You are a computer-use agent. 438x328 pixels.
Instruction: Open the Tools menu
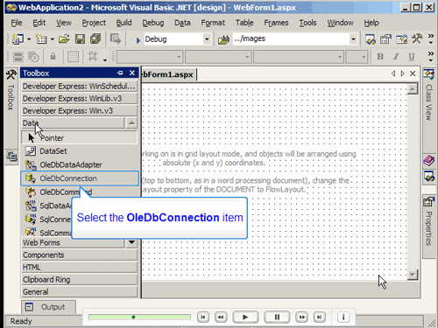(x=307, y=23)
